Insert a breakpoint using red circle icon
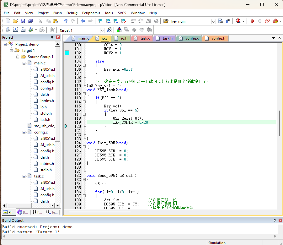 pos(252,21)
